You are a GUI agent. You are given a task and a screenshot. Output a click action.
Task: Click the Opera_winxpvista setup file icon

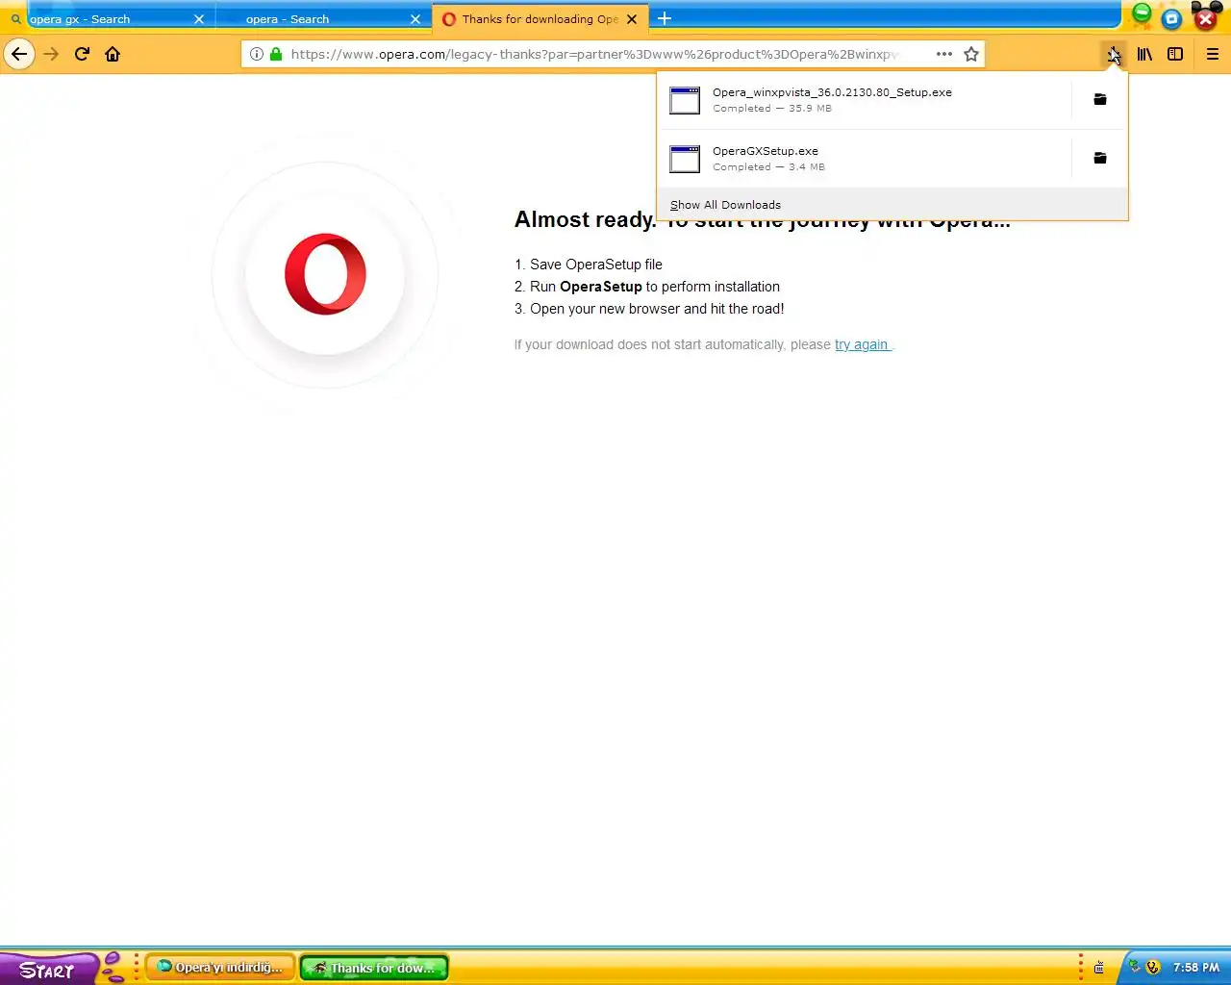pyautogui.click(x=685, y=100)
